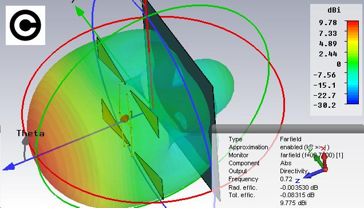Click the 9.78 maximum value on the legend

[x=328, y=23]
